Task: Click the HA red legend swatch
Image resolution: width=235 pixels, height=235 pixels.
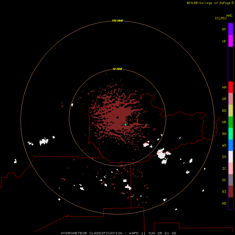Action: coord(231,87)
